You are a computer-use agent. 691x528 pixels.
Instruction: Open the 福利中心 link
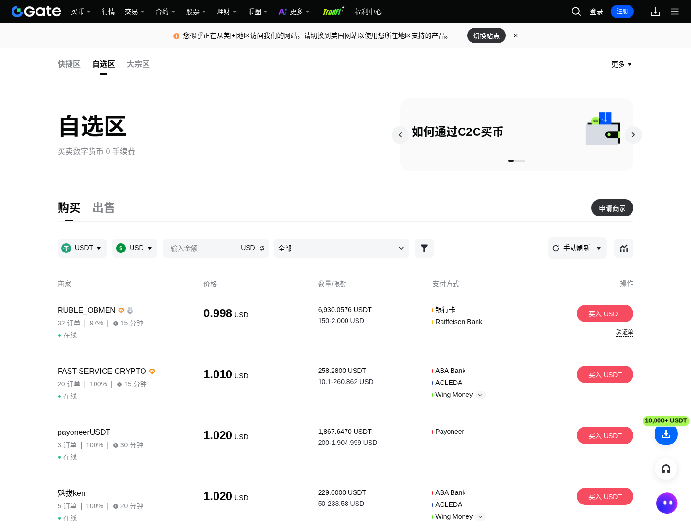coord(369,12)
